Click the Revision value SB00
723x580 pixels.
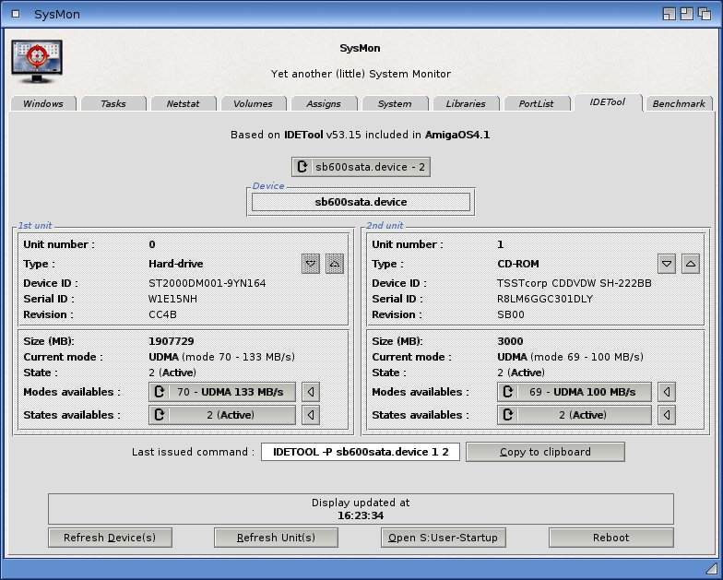(x=511, y=314)
